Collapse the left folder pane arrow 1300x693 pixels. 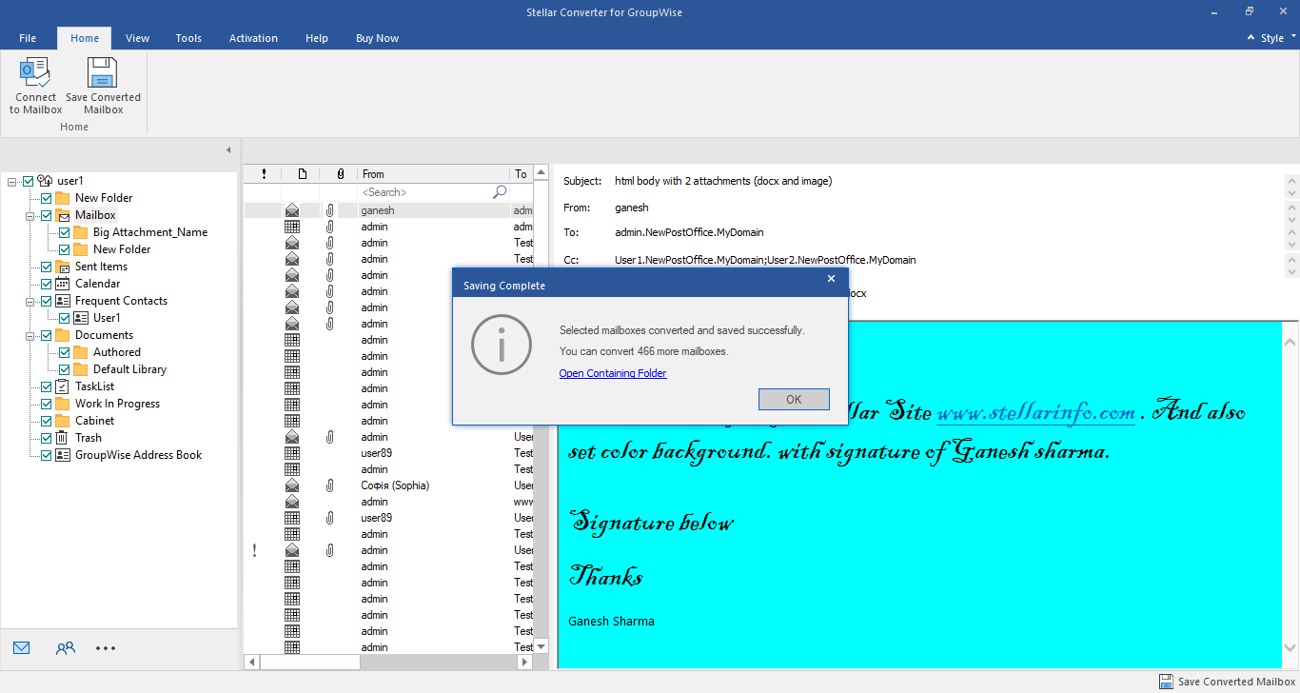[228, 150]
